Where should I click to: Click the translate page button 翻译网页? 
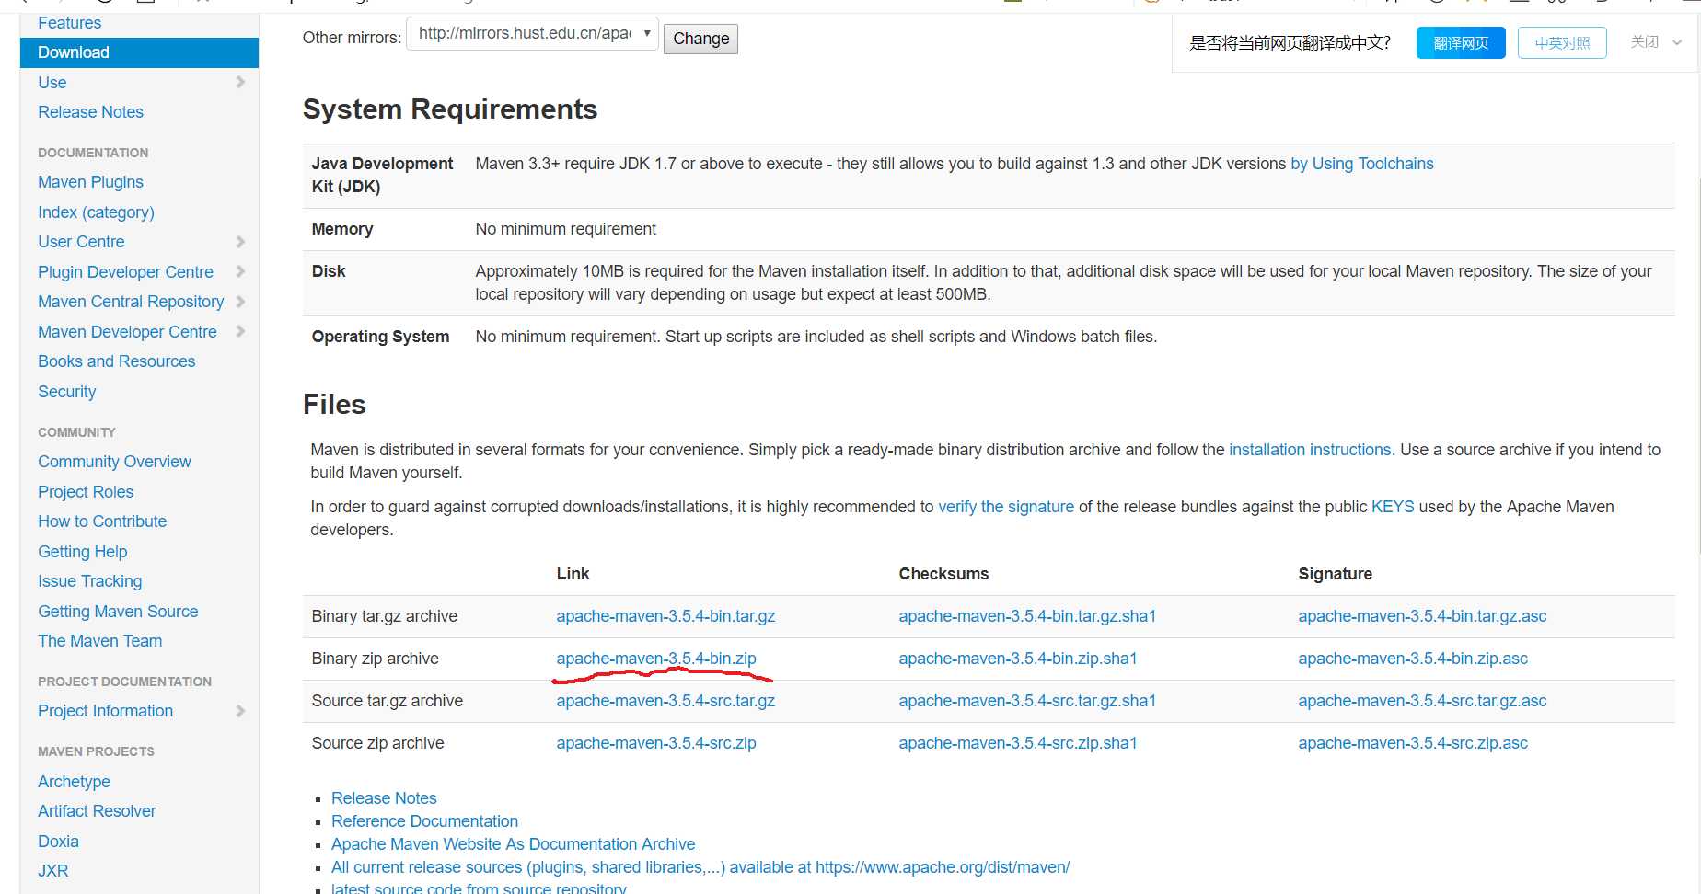1461,43
